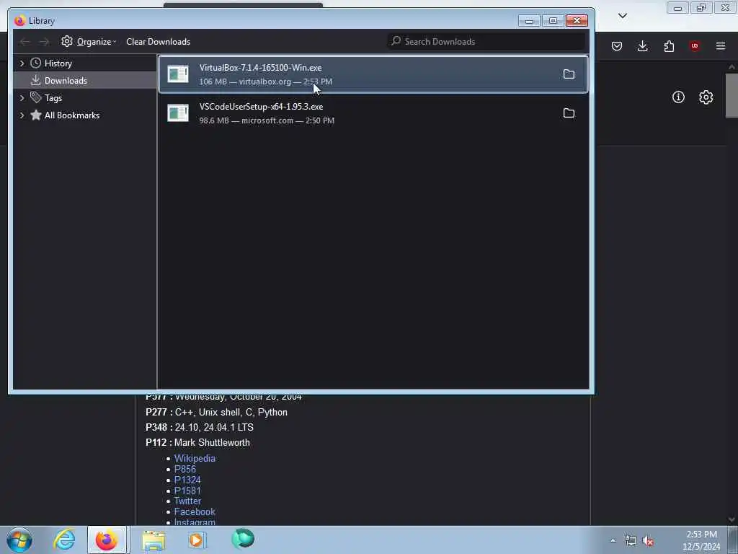Image resolution: width=738 pixels, height=554 pixels.
Task: Open the Organize gear menu
Action: click(89, 41)
